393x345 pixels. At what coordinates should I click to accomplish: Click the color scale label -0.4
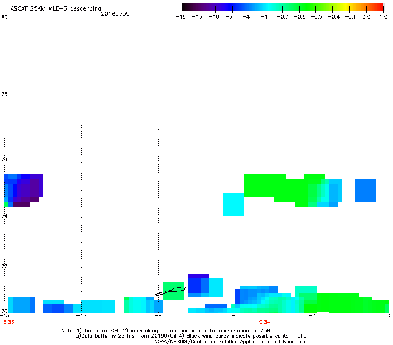point(334,17)
